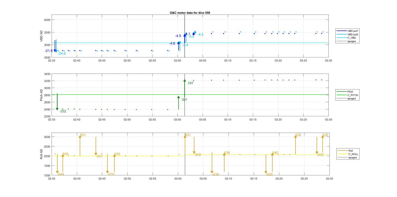Click the '1500' tick on Roll axis

tap(47, 166)
